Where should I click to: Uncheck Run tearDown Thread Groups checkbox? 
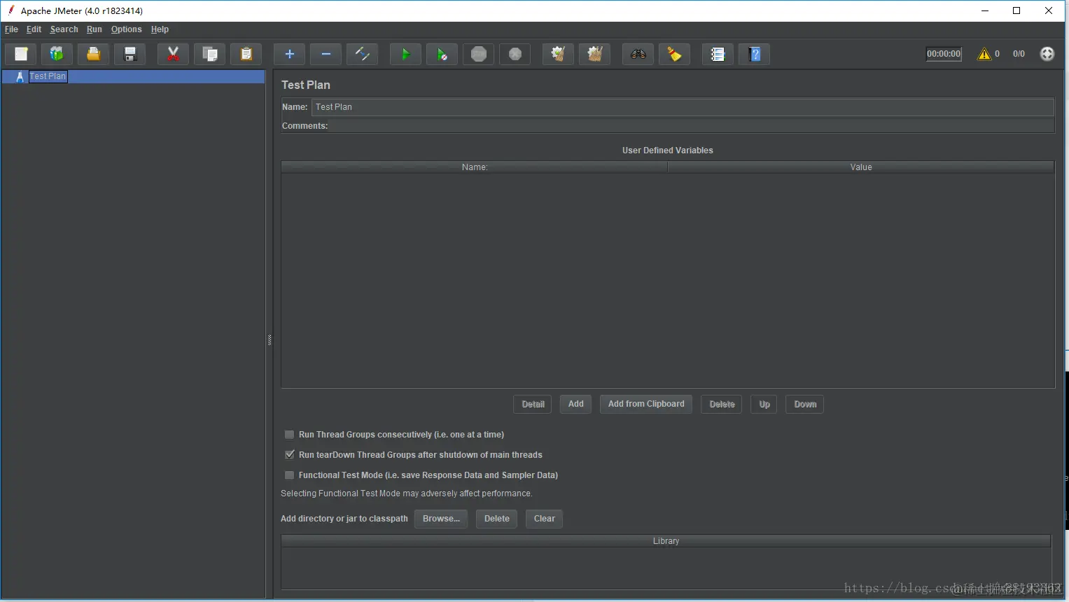(289, 455)
